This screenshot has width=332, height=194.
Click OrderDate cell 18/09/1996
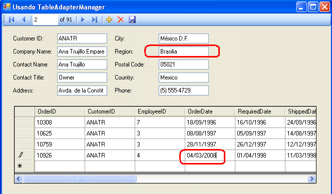(210, 122)
